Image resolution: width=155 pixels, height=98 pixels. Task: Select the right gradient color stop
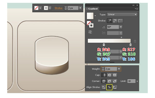(x=130, y=45)
